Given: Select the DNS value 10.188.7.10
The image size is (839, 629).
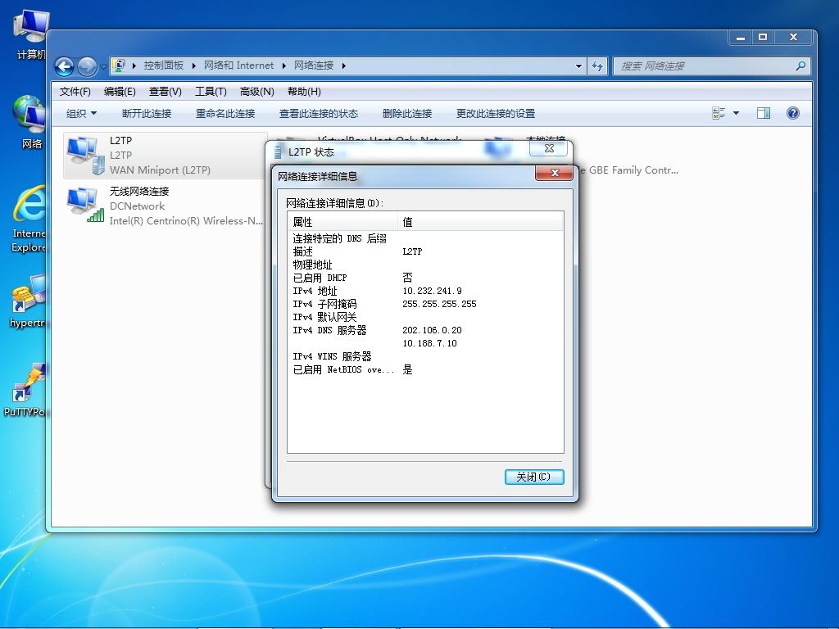Looking at the screenshot, I should (429, 343).
